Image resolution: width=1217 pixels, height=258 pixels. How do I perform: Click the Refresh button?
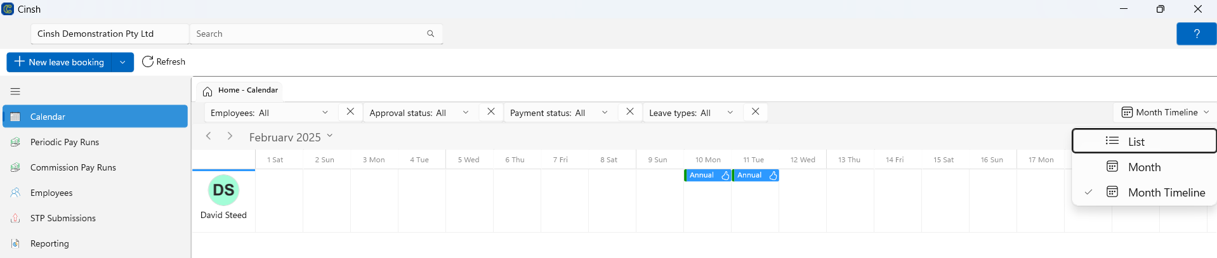coord(164,62)
